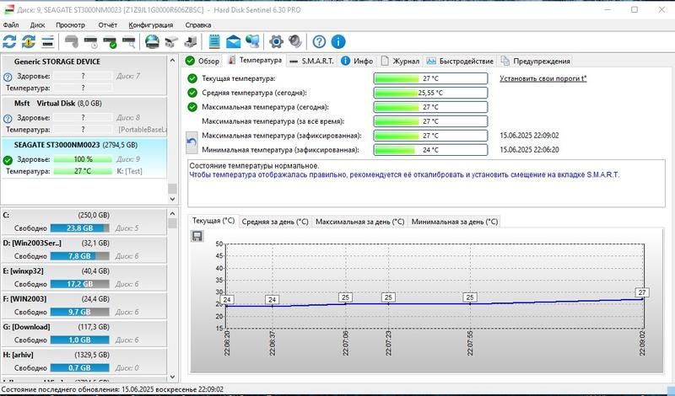The height and width of the screenshot is (396, 675).
Task: Show the Средняя за день (°C) graph
Action: point(275,222)
